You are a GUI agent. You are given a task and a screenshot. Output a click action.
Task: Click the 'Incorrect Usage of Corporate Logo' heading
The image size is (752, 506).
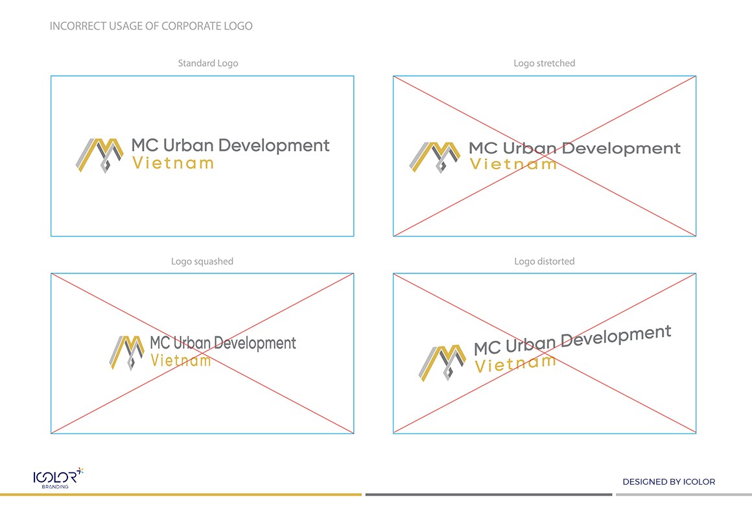coord(151,27)
